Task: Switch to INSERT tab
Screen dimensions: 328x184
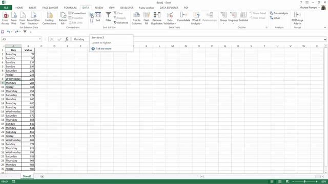Action: (x=32, y=8)
